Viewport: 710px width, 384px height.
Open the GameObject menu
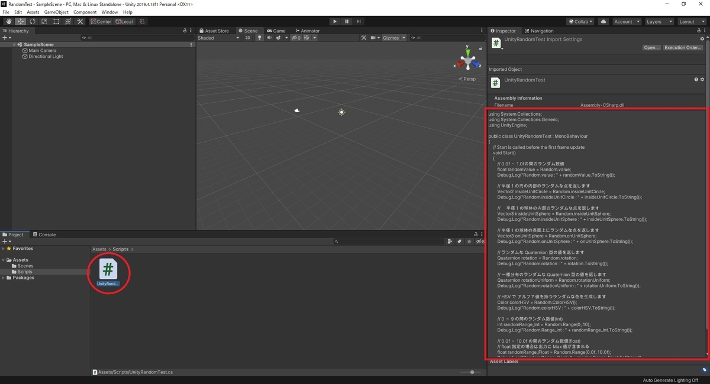coord(56,12)
